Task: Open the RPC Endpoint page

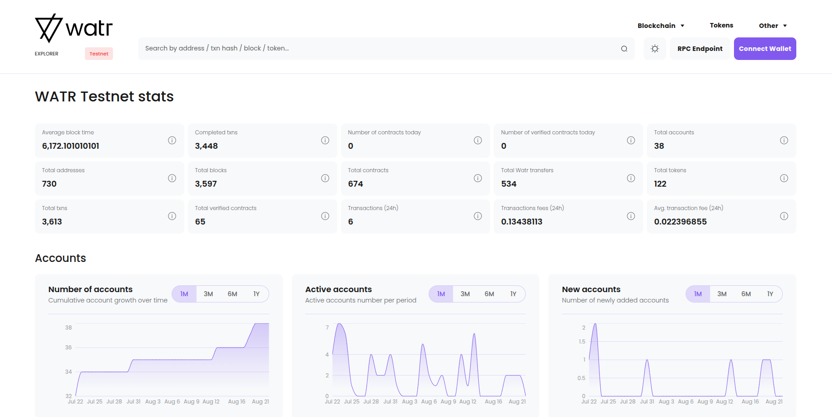Action: 699,48
